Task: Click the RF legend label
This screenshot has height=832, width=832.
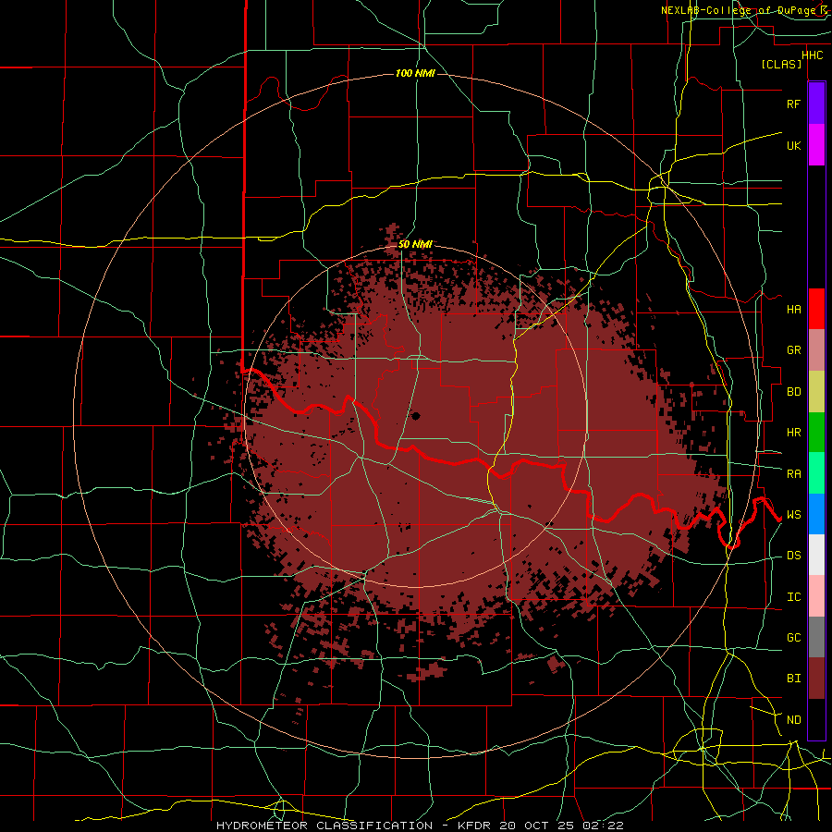Action: (x=793, y=104)
